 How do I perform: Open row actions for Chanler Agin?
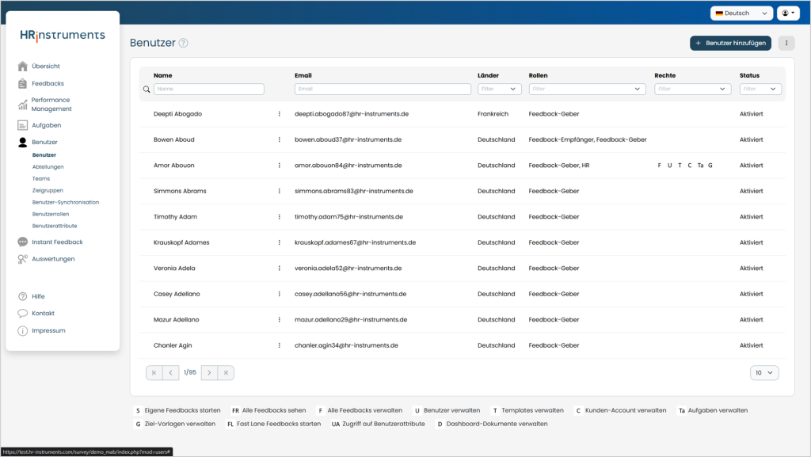click(280, 345)
